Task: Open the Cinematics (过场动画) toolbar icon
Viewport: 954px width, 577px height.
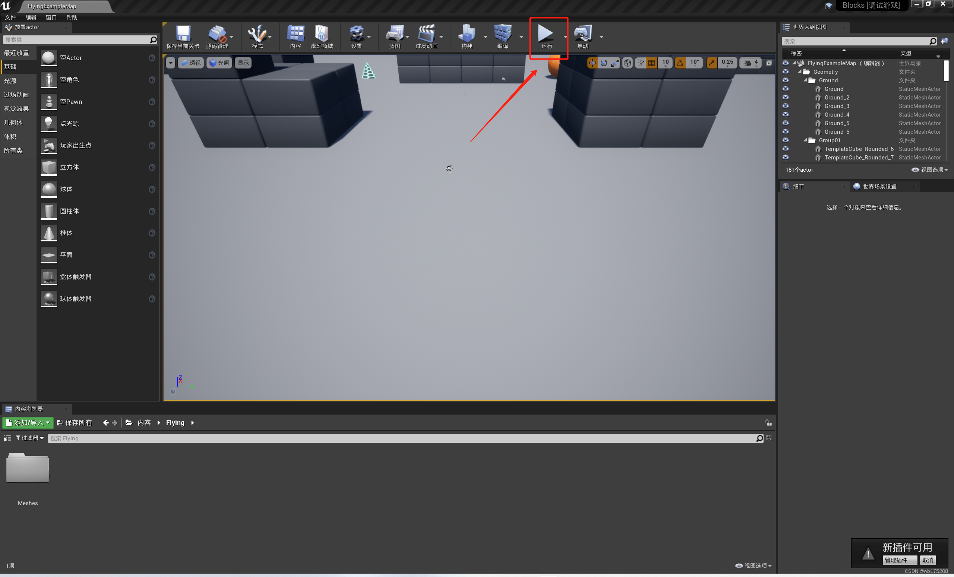Action: (x=426, y=34)
